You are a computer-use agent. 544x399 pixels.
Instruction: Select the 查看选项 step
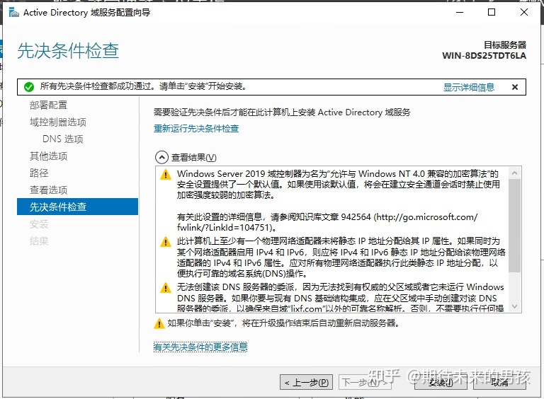tap(49, 190)
